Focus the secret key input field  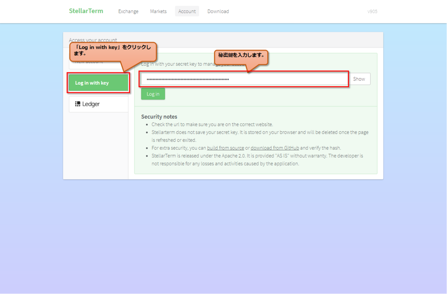click(x=244, y=79)
